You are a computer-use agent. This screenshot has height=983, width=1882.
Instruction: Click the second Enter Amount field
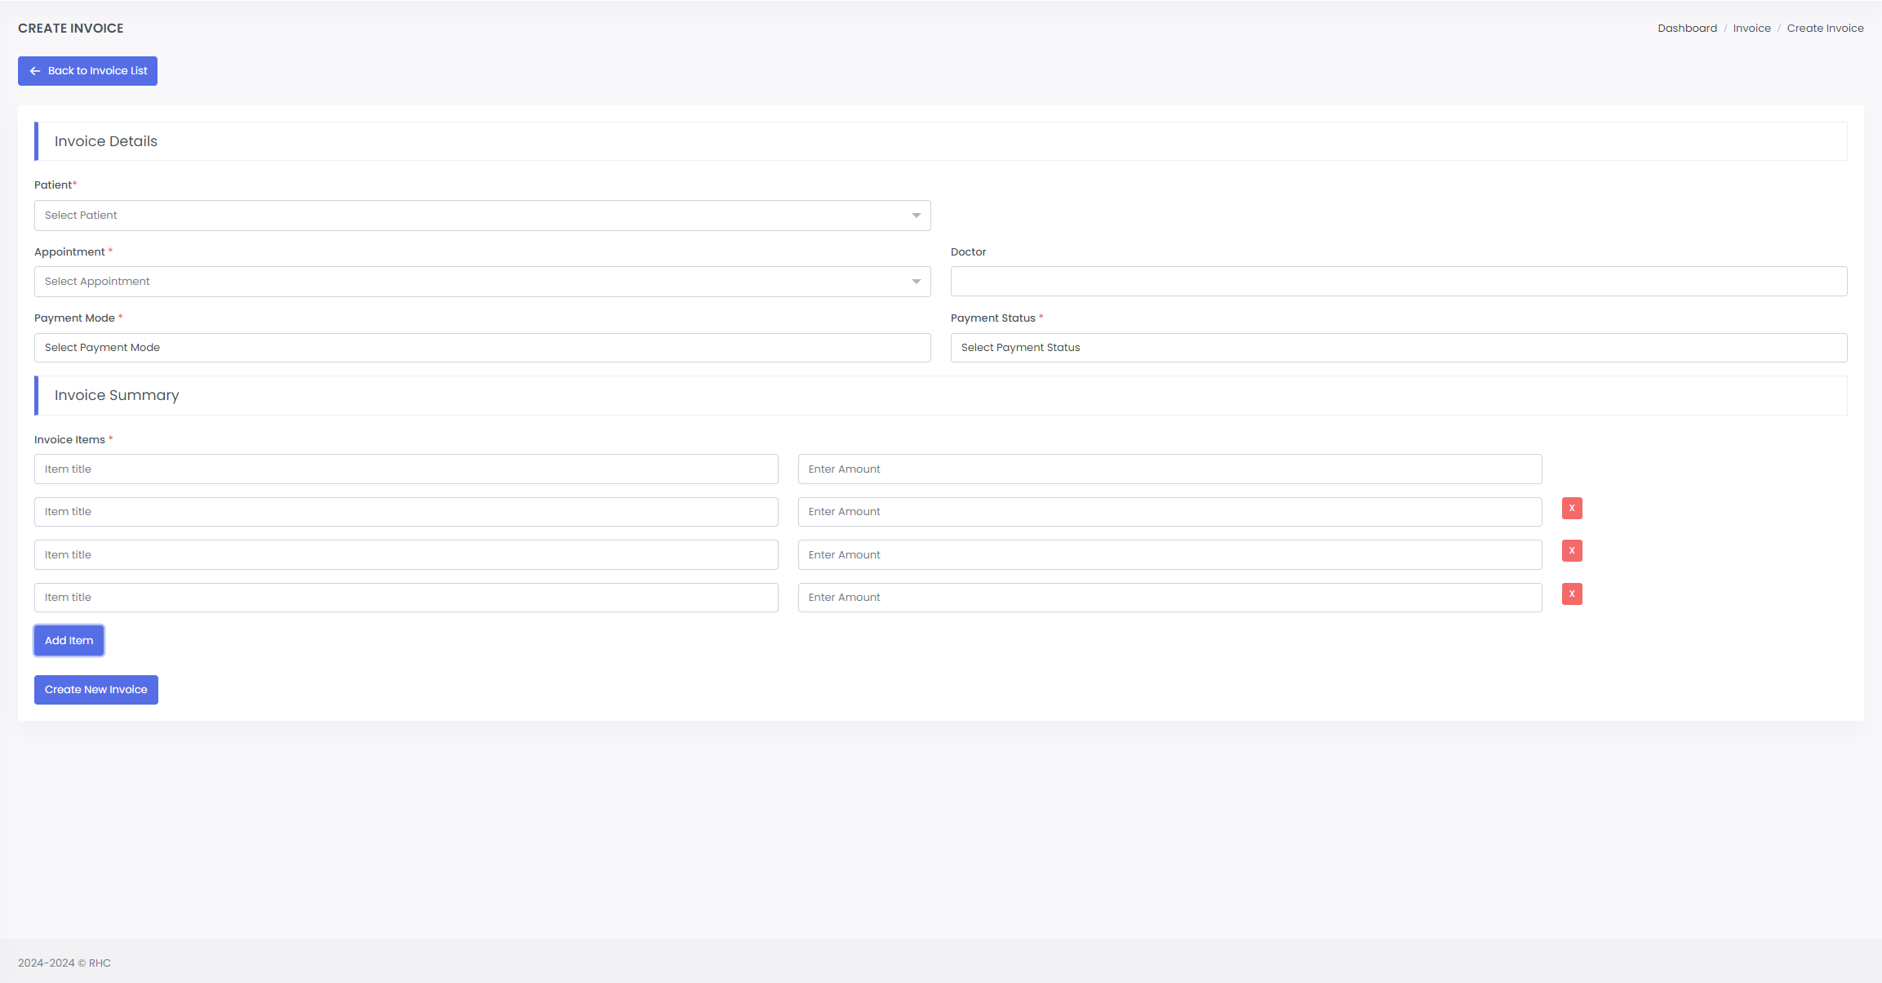1170,512
